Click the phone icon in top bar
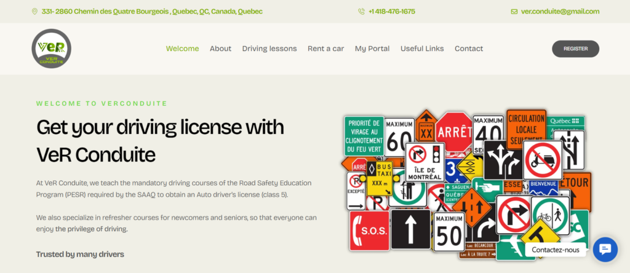The image size is (630, 273). coord(361,11)
